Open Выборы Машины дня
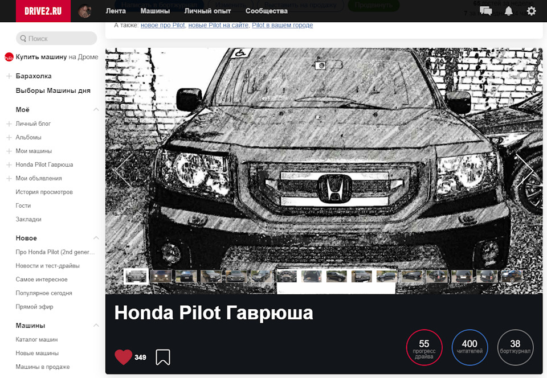 click(x=53, y=91)
